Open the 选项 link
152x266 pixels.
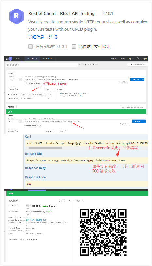pyautogui.click(x=53, y=37)
